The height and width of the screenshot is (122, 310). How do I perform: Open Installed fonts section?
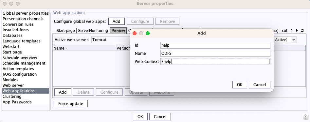(x=26, y=30)
